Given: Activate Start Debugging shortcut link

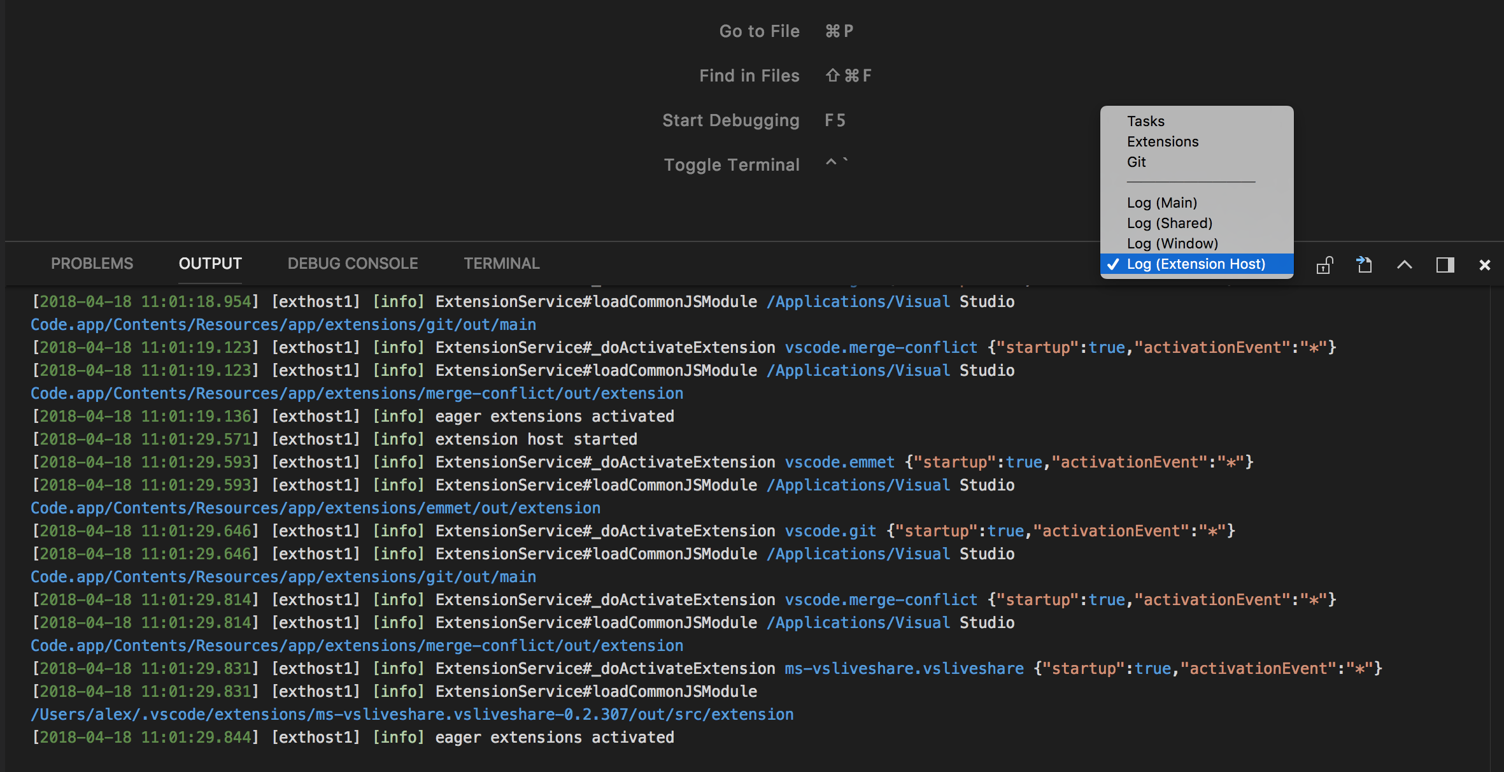Looking at the screenshot, I should (731, 120).
